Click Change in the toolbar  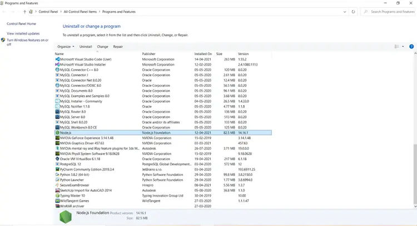tap(103, 47)
